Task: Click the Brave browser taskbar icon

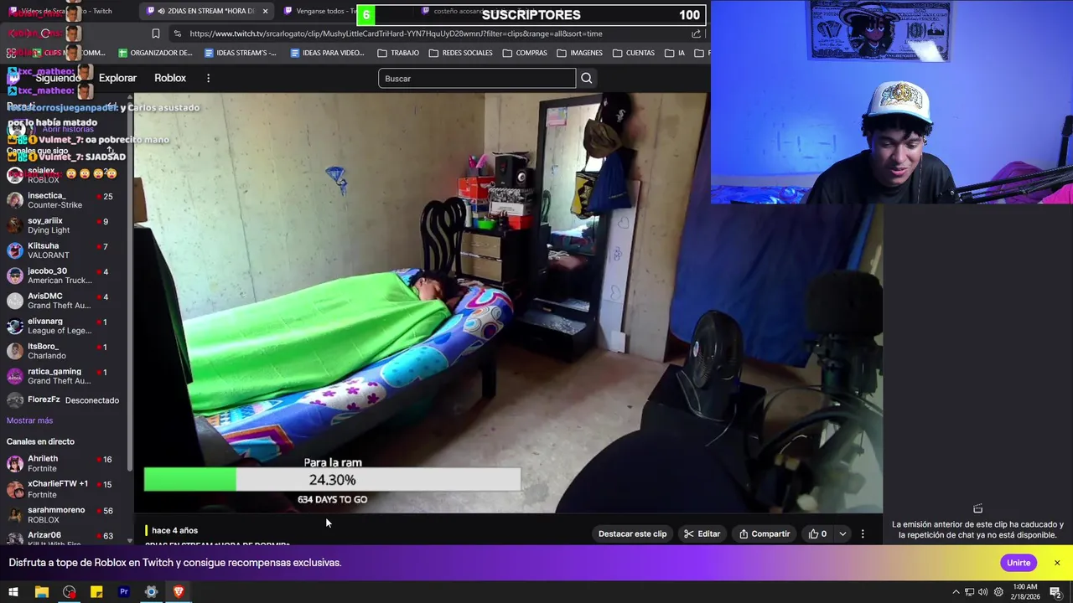Action: click(x=179, y=592)
